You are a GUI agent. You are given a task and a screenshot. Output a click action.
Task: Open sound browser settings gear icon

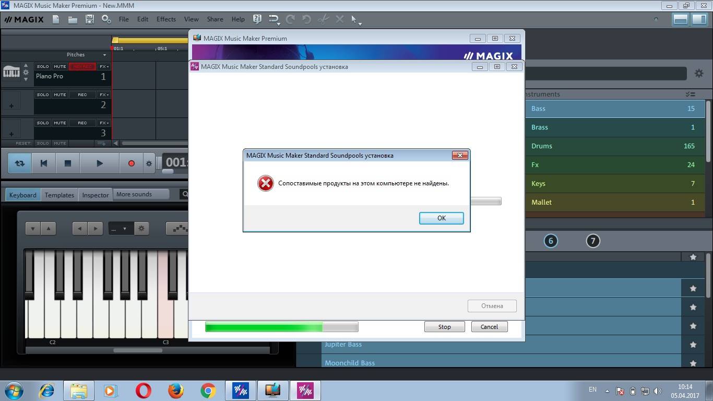coord(699,74)
